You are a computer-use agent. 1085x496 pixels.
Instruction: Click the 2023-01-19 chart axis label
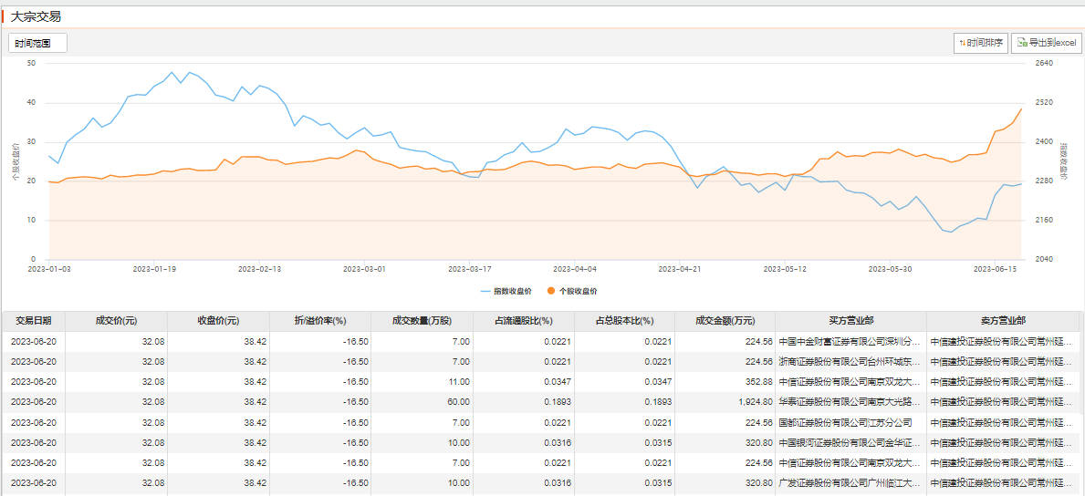pos(153,268)
